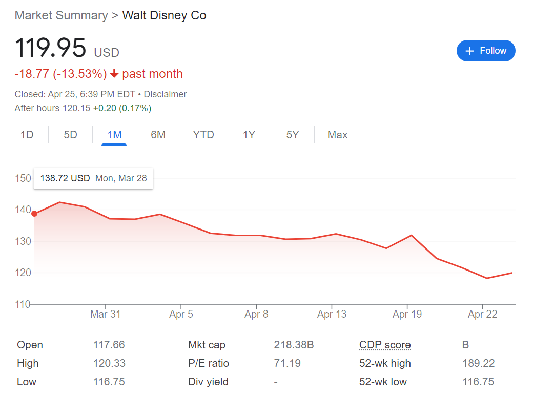The height and width of the screenshot is (395, 533).
Task: Click the CDP score underlined label
Action: [x=385, y=345]
